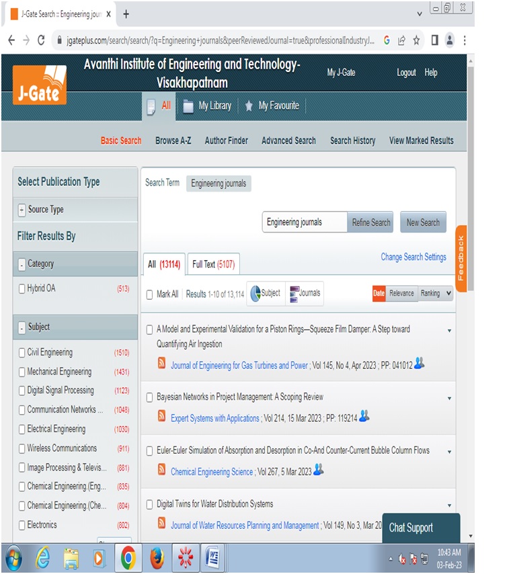513x574 pixels.
Task: Bookmark this page with the star icon
Action: 416,40
